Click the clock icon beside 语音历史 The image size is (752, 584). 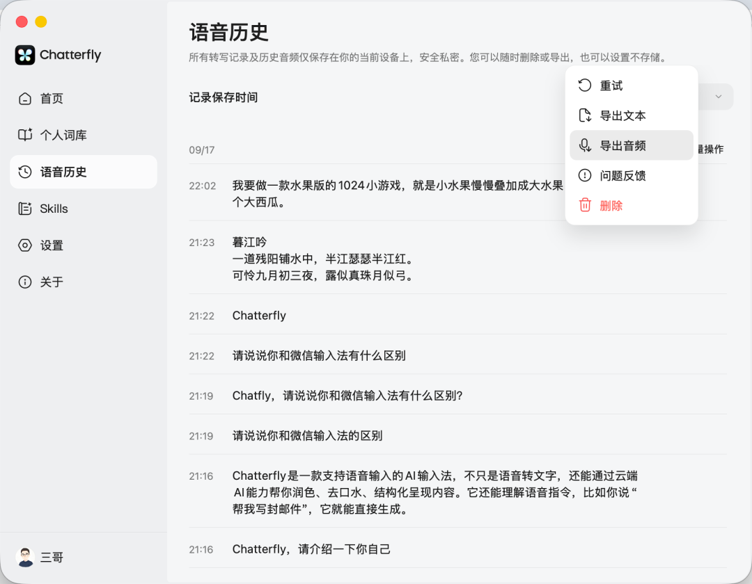(x=25, y=172)
